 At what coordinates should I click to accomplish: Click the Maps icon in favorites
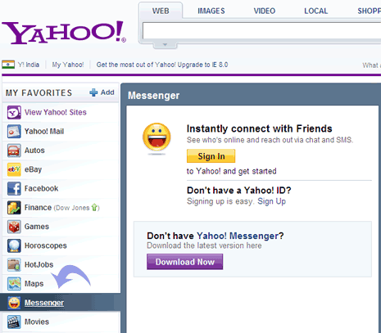14,284
